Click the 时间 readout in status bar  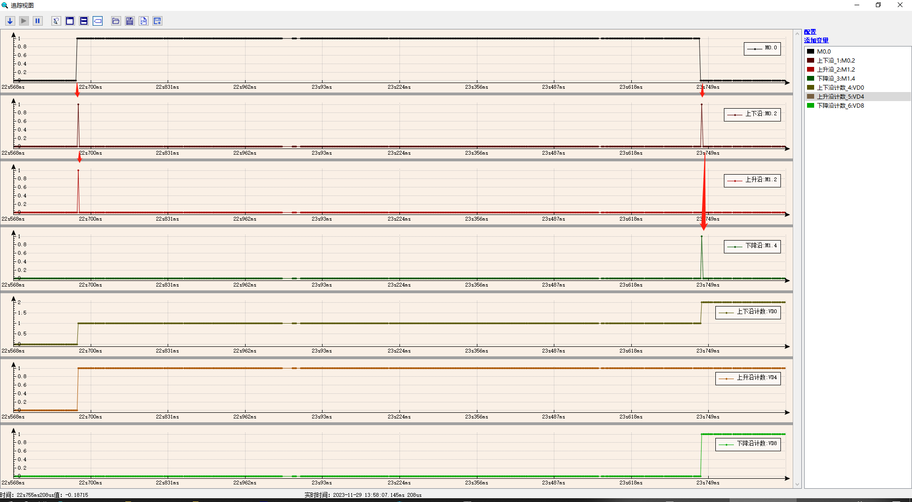tap(44, 495)
